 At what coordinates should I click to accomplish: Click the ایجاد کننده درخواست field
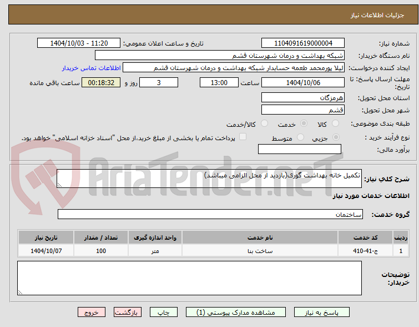234,68
